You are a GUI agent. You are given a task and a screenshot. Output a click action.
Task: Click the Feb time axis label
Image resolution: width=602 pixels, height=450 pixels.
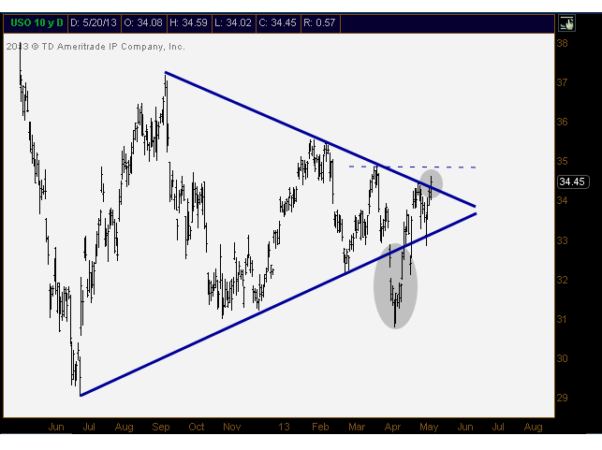tap(320, 427)
